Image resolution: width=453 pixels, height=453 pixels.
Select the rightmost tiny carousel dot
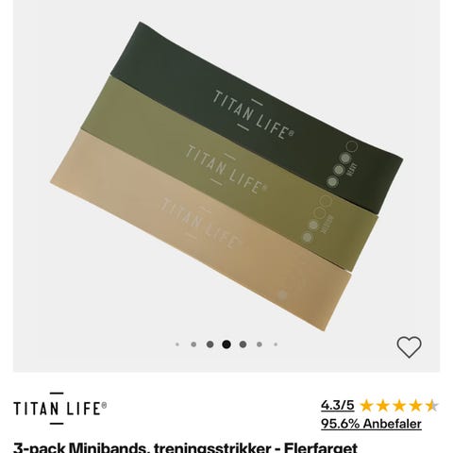(276, 344)
